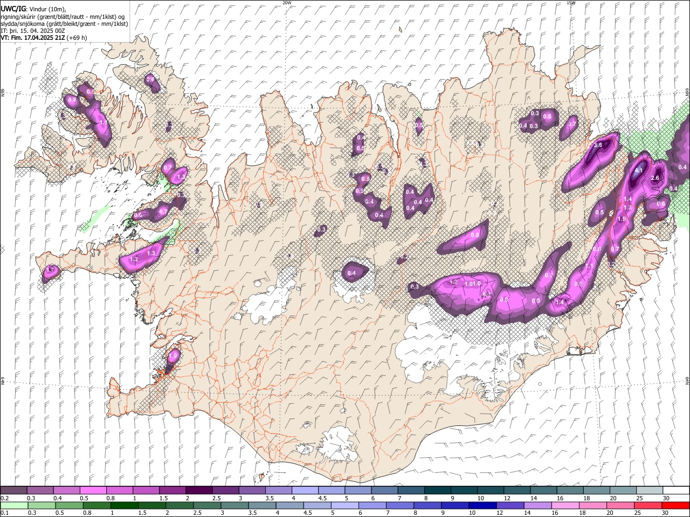
Task: Pick the pale grey 25 swatch in snow scale
Action: [x=649, y=491]
